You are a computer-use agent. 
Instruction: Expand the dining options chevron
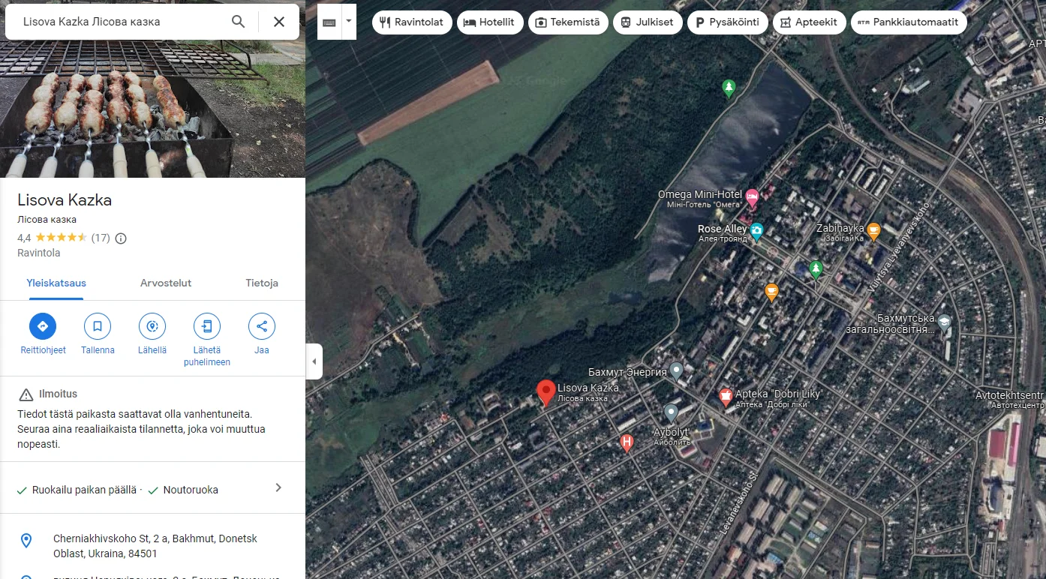(x=278, y=488)
